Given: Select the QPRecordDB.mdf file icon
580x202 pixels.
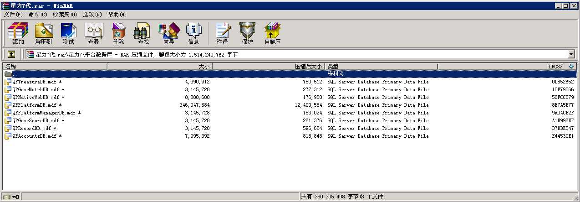Looking at the screenshot, I should click(x=8, y=128).
